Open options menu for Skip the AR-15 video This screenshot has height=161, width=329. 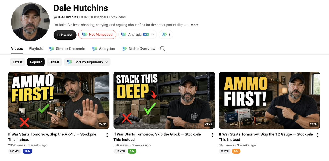point(107,135)
